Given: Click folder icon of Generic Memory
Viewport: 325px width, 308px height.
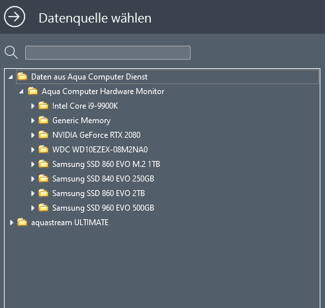Looking at the screenshot, I should (44, 120).
